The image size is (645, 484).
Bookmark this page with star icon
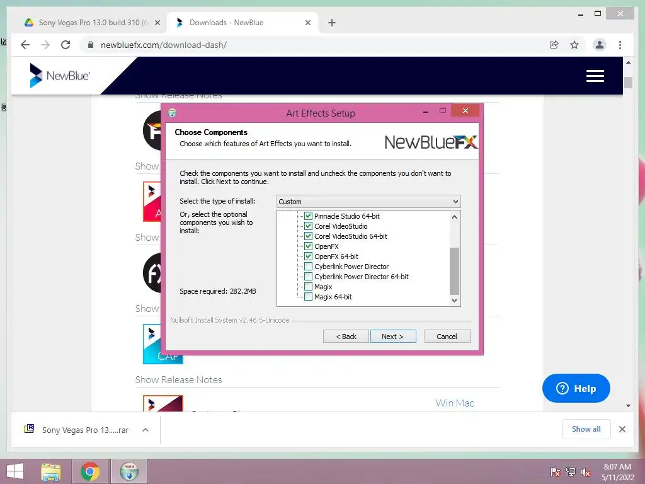tap(574, 45)
